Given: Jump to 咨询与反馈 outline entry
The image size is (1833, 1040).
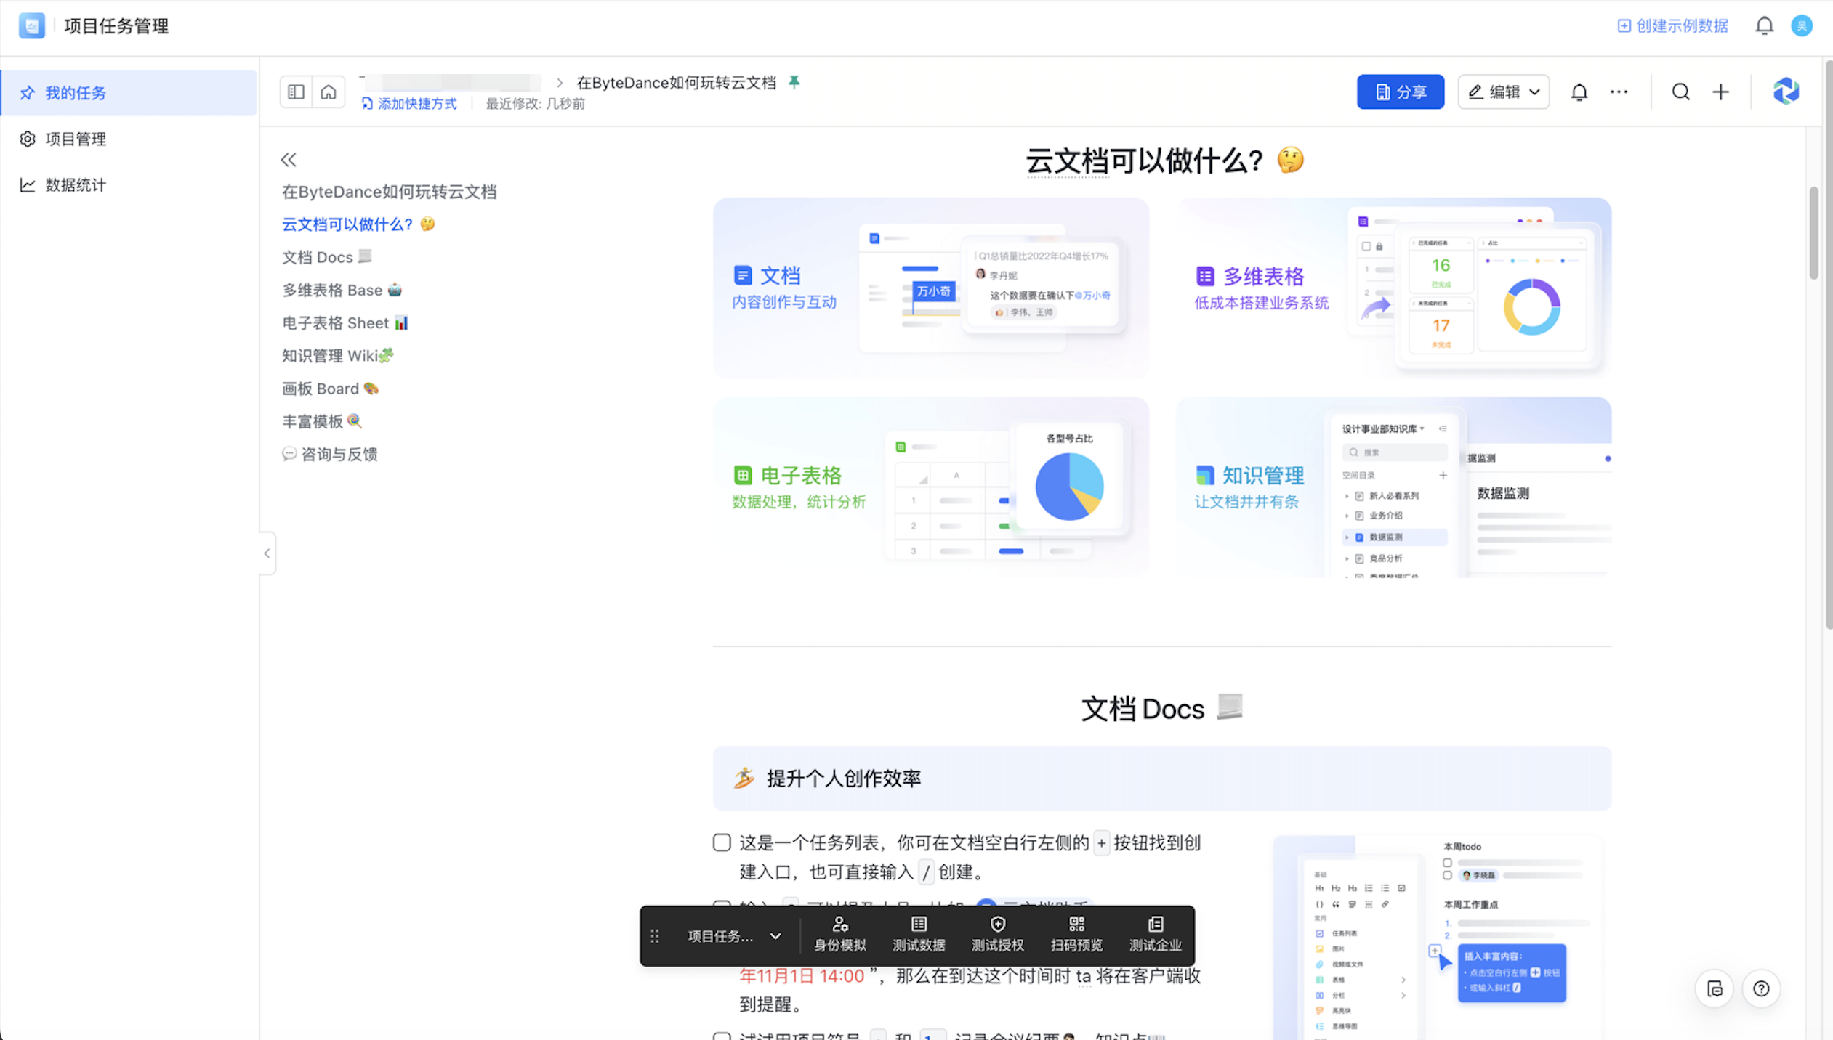Looking at the screenshot, I should point(330,454).
